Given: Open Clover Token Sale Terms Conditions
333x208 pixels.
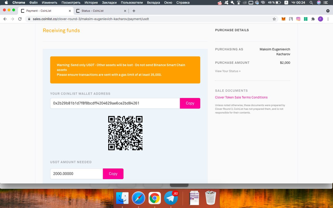Looking at the screenshot, I should pyautogui.click(x=241, y=97).
